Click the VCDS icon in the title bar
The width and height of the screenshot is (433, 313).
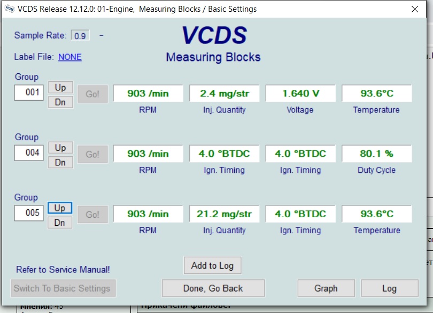[9, 9]
